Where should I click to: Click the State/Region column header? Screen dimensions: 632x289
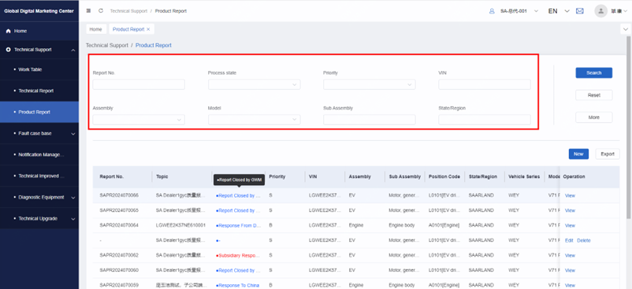[x=483, y=176]
